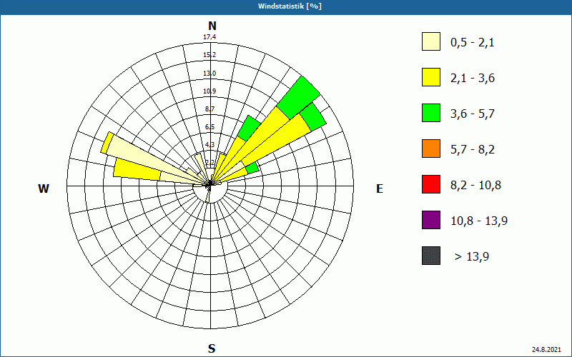This screenshot has width=572, height=357.
Task: Click the legend label '2,1 - 3,6'
Action: click(x=473, y=79)
